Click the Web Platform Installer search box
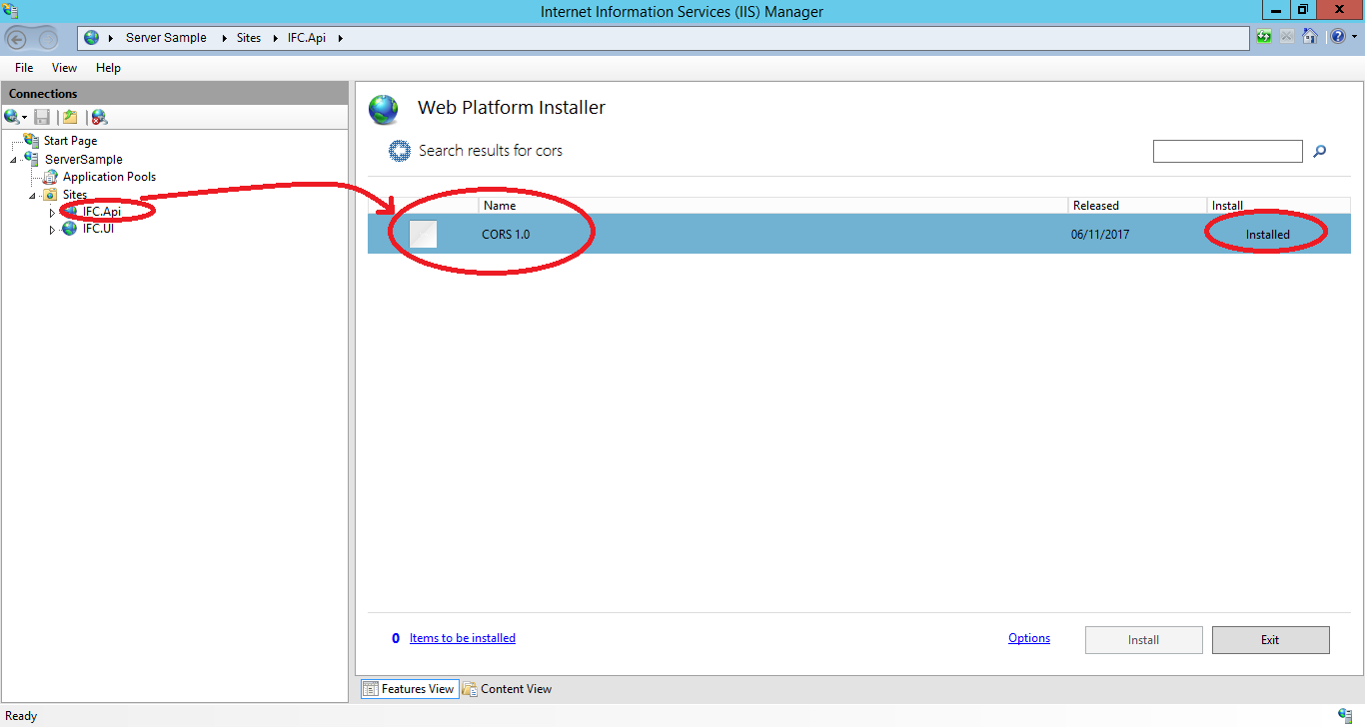Viewport: 1365px width, 727px height. click(1228, 151)
